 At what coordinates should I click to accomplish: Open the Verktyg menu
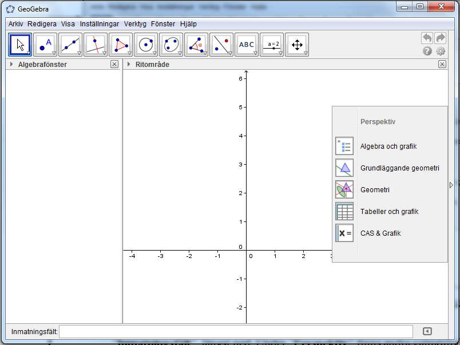coord(135,24)
